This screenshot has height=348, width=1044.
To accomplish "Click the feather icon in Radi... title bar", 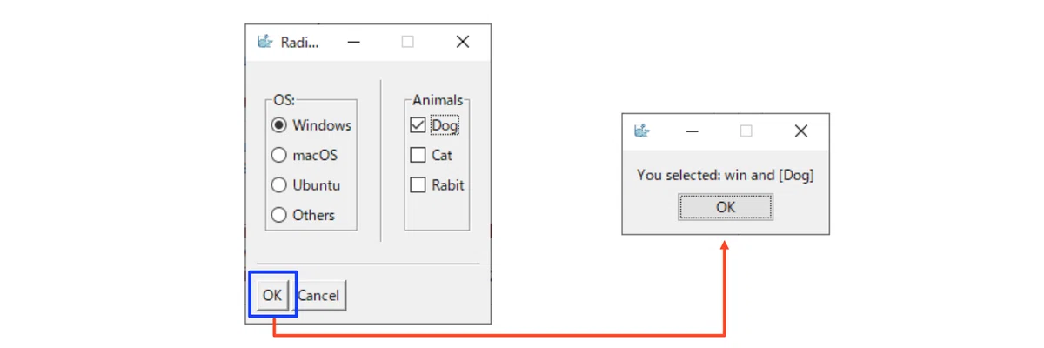I will 264,41.
